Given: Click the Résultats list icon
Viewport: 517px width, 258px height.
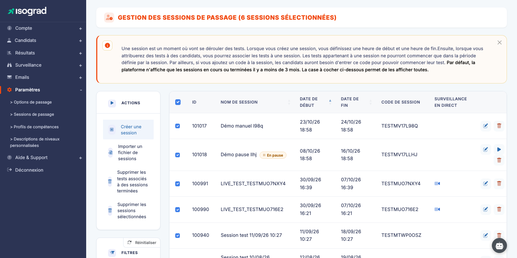Looking at the screenshot, I should pos(9,53).
